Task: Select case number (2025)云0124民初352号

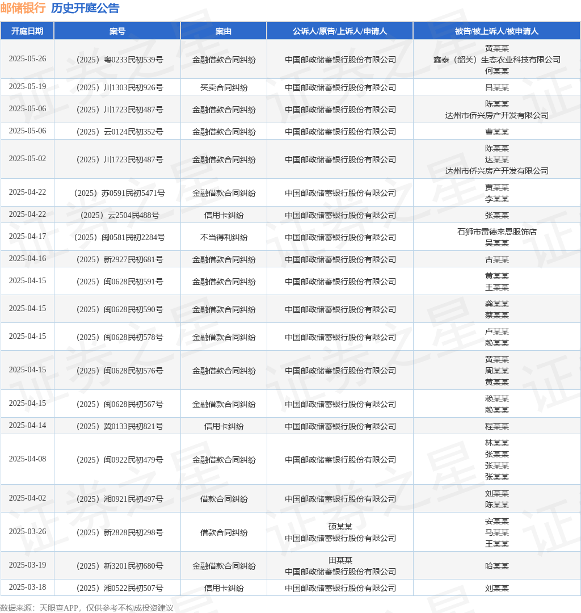Action: coord(119,132)
